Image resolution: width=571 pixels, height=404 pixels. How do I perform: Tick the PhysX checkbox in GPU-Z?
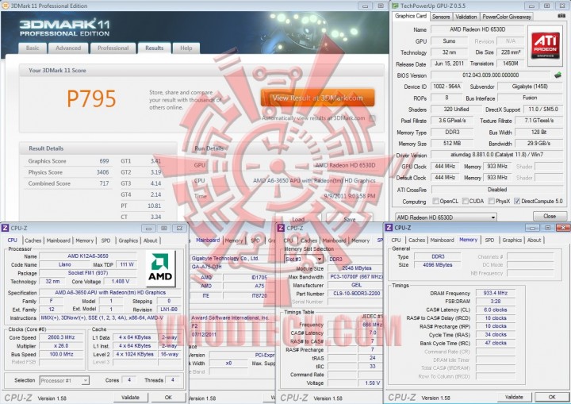[491, 201]
